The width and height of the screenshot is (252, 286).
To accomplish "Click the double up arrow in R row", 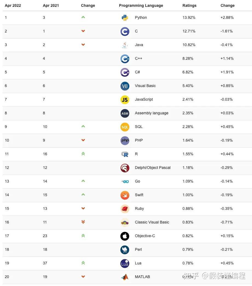I will (x=83, y=154).
